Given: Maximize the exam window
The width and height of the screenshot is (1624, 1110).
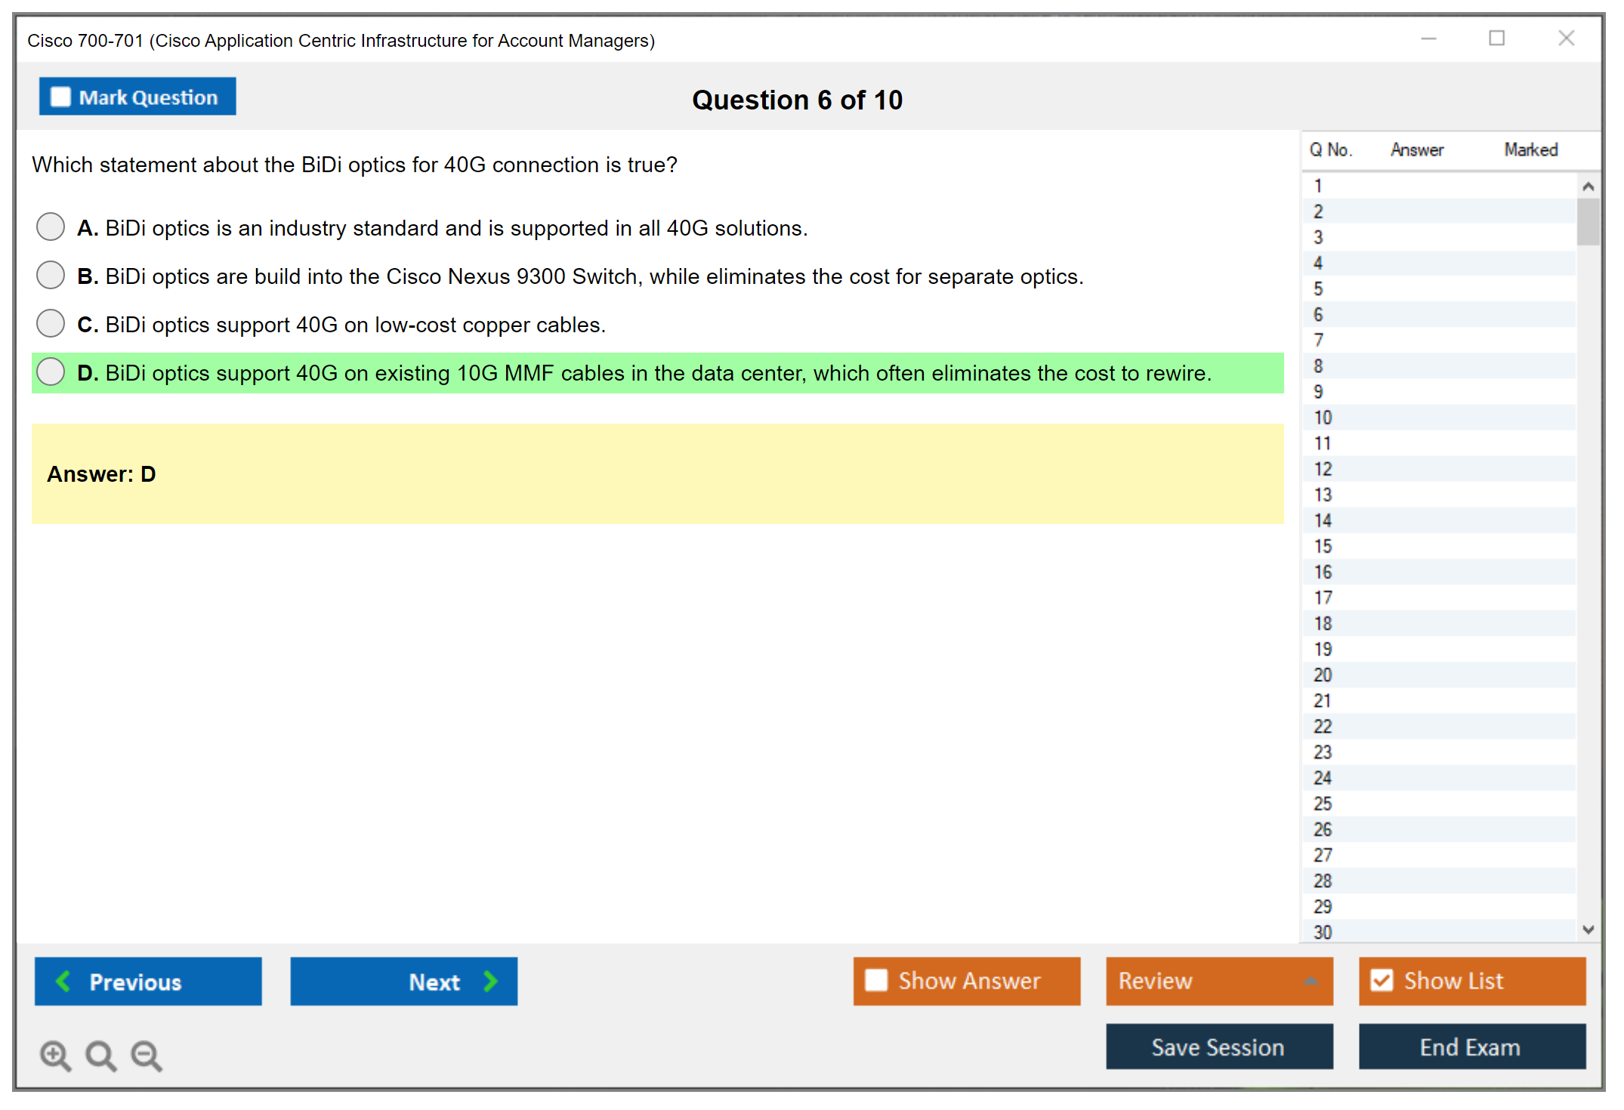Looking at the screenshot, I should click(x=1496, y=39).
